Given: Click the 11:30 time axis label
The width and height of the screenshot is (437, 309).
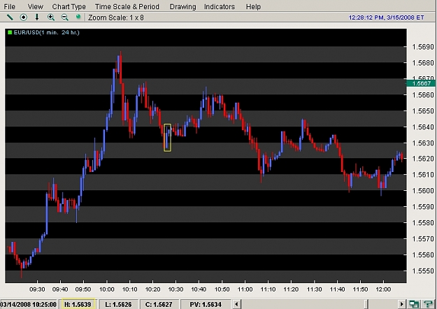Looking at the screenshot, I should click(315, 289).
